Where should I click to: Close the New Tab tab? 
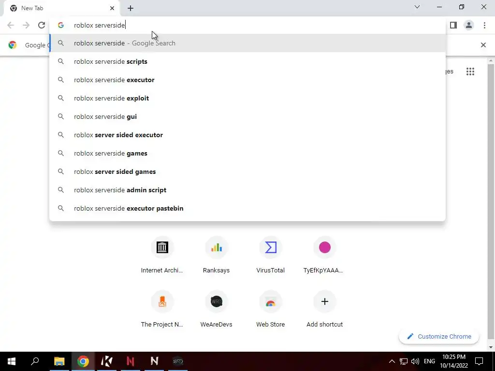[x=112, y=8]
